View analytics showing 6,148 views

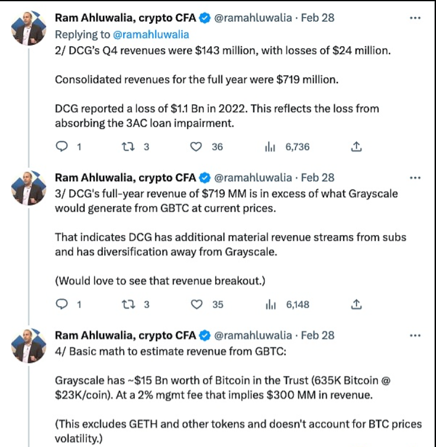[268, 305]
